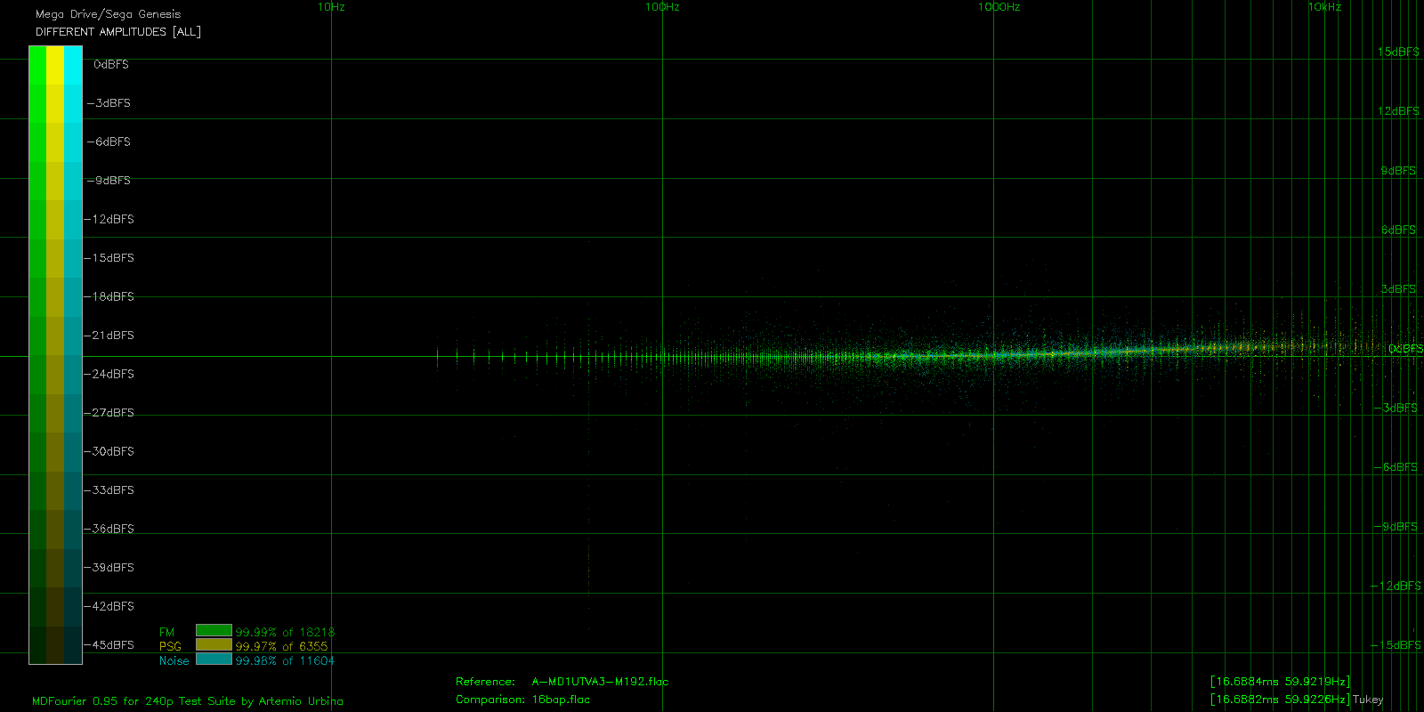The image size is (1424, 712).
Task: Select the 10Hz frequency axis label
Action: coord(331,7)
